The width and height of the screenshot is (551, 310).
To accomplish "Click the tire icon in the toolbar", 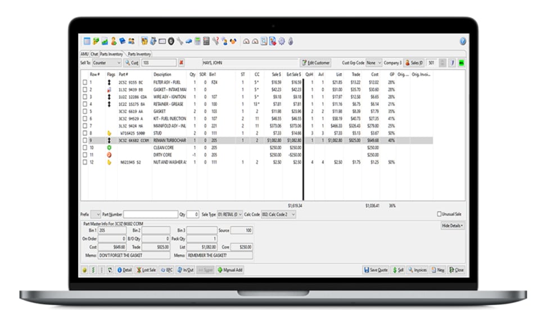I will [x=170, y=41].
